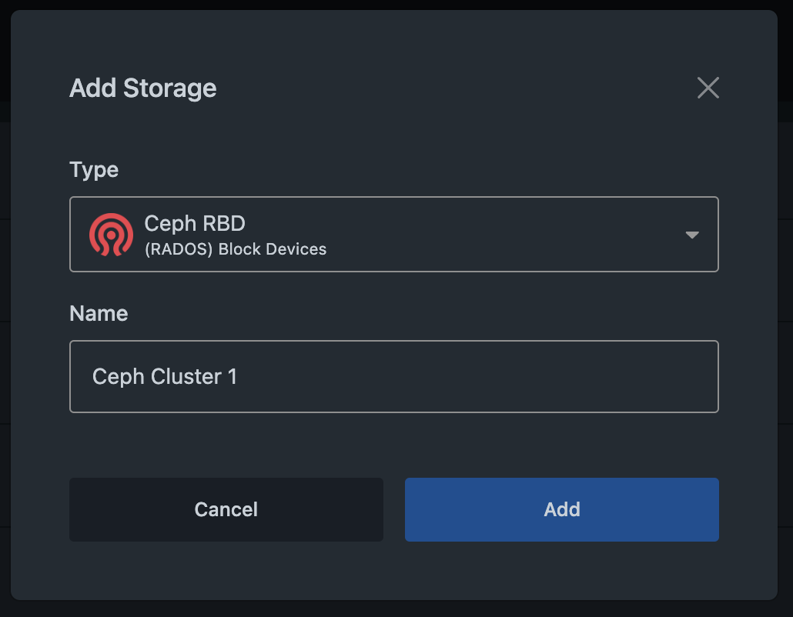Click the red Ceph logo icon

pyautogui.click(x=112, y=235)
